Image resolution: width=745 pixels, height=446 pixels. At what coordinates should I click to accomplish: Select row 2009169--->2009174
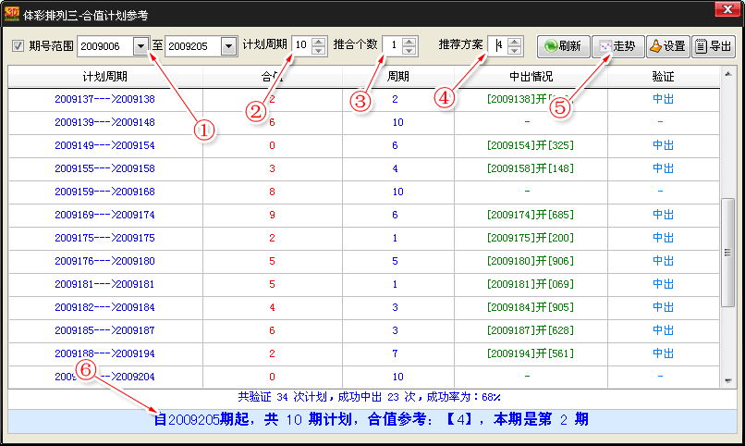click(x=104, y=215)
